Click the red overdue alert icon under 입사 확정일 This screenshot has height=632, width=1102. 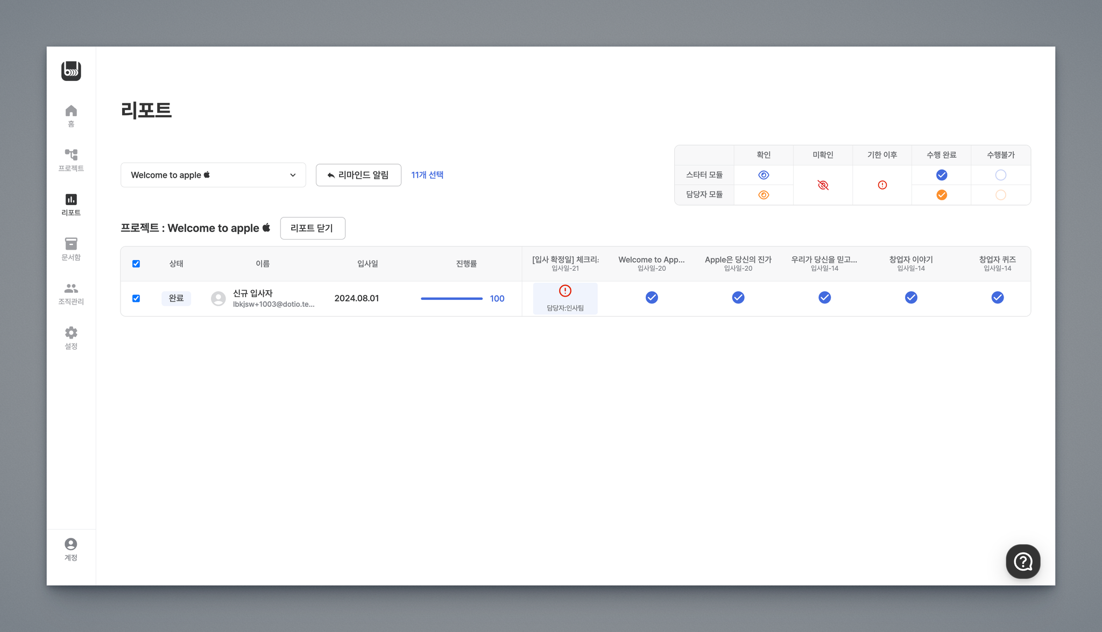tap(565, 291)
